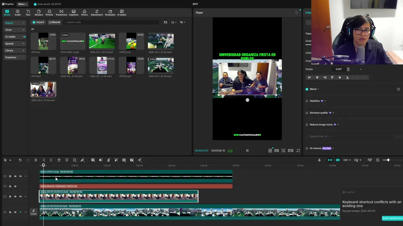Click the Record button in media panel

pyautogui.click(x=54, y=22)
